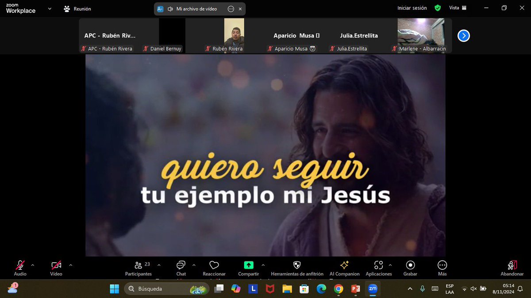Click the speaker icon in shared video bar
531x298 pixels.
click(170, 9)
